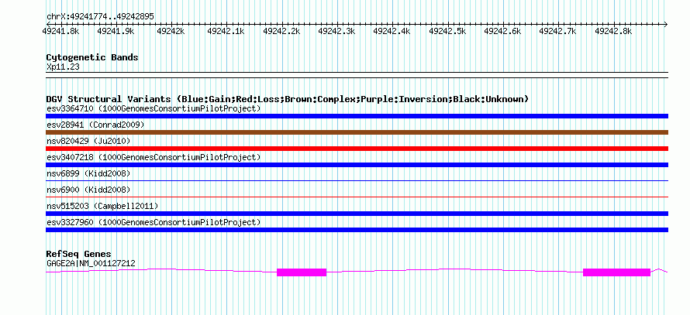The image size is (690, 315).
Task: Click the second magenta exon of GAGE2A
Action: [x=616, y=272]
